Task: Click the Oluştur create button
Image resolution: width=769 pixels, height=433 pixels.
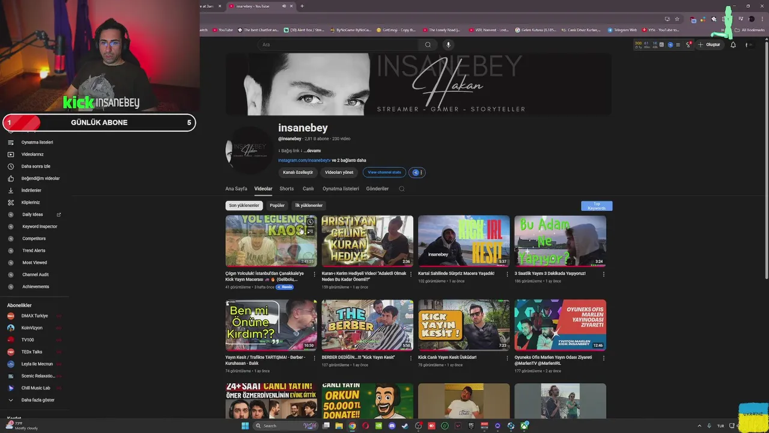Action: coord(709,45)
